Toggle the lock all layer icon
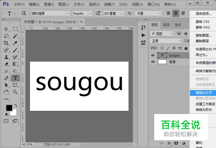The width and height of the screenshot is (216, 148). click(186, 48)
